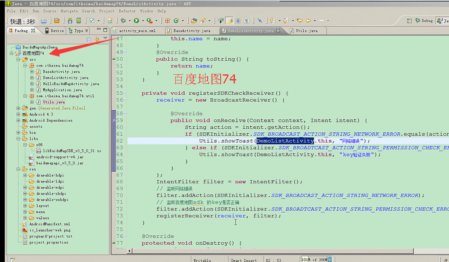Click the New Android XML File icon
Viewport: 449px width, 262px height.
(x=110, y=21)
